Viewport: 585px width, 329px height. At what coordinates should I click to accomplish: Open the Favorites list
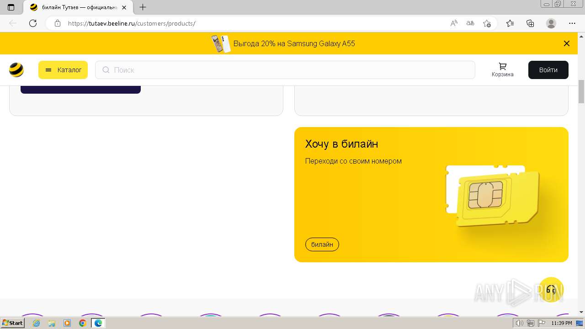coord(510,23)
